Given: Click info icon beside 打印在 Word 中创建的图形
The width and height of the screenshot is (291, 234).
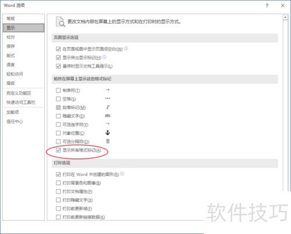Looking at the screenshot, I should tap(122, 174).
